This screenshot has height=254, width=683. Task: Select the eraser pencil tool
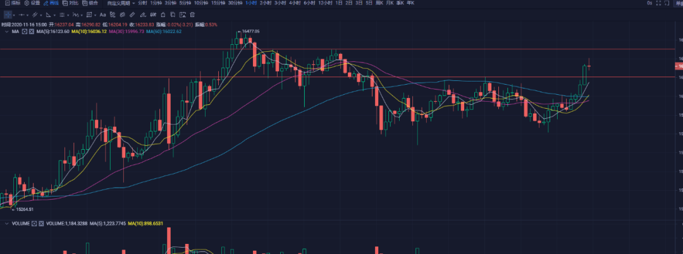click(x=143, y=15)
